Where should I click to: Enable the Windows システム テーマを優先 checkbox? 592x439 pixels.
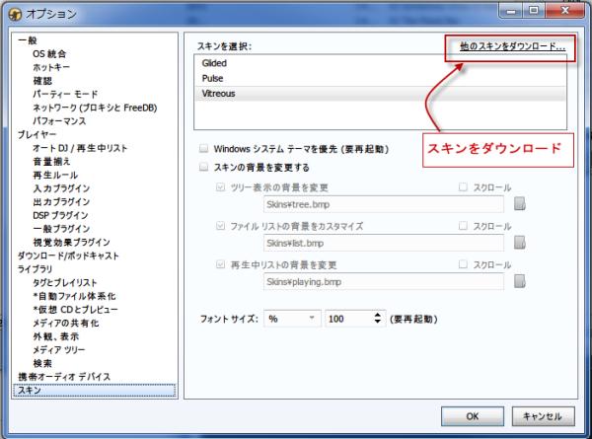203,148
